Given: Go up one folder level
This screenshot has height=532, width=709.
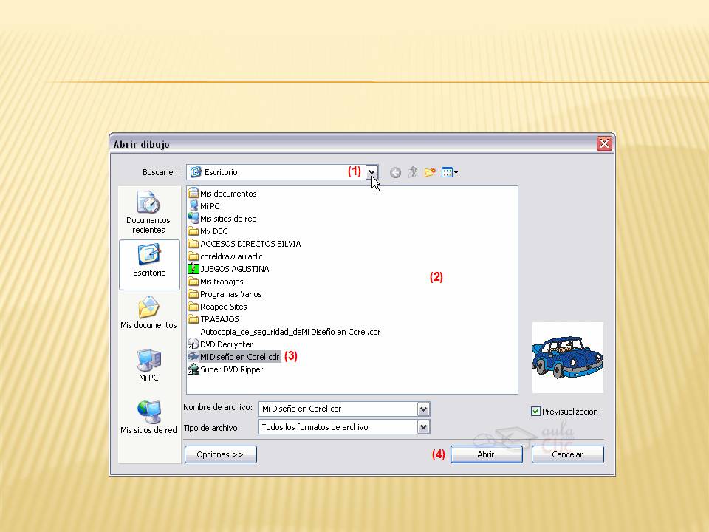Looking at the screenshot, I should pos(412,172).
